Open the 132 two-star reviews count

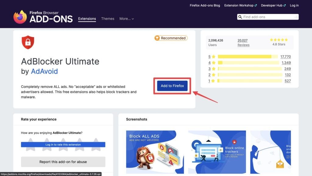(x=288, y=75)
